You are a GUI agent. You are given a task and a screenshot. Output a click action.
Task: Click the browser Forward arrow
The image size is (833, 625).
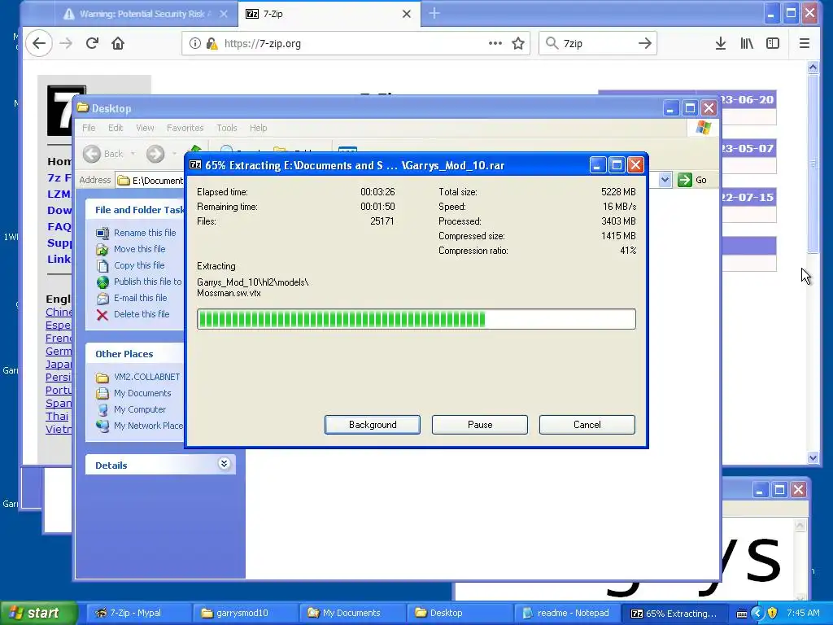[66, 43]
